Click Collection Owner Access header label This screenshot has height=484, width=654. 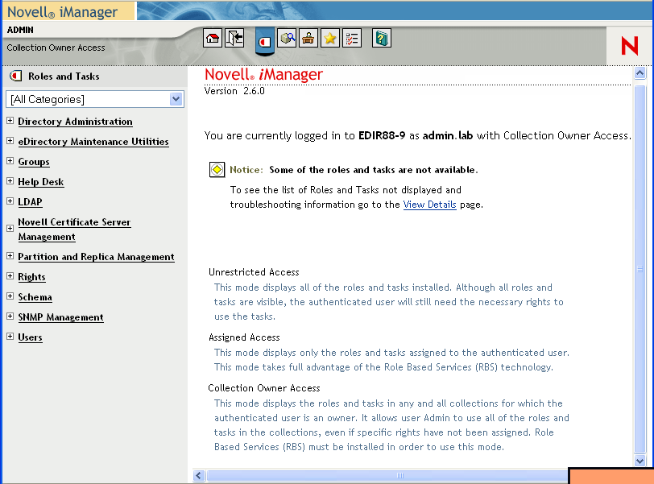pyautogui.click(x=56, y=48)
